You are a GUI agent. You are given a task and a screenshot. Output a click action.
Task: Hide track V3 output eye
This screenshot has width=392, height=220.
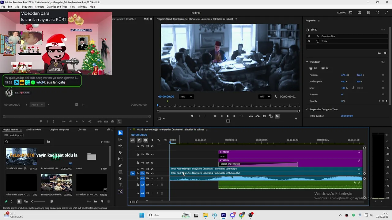tap(152, 163)
